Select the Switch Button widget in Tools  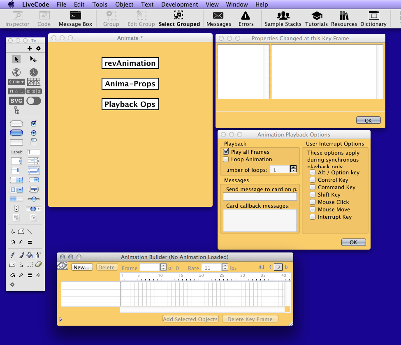[33, 101]
